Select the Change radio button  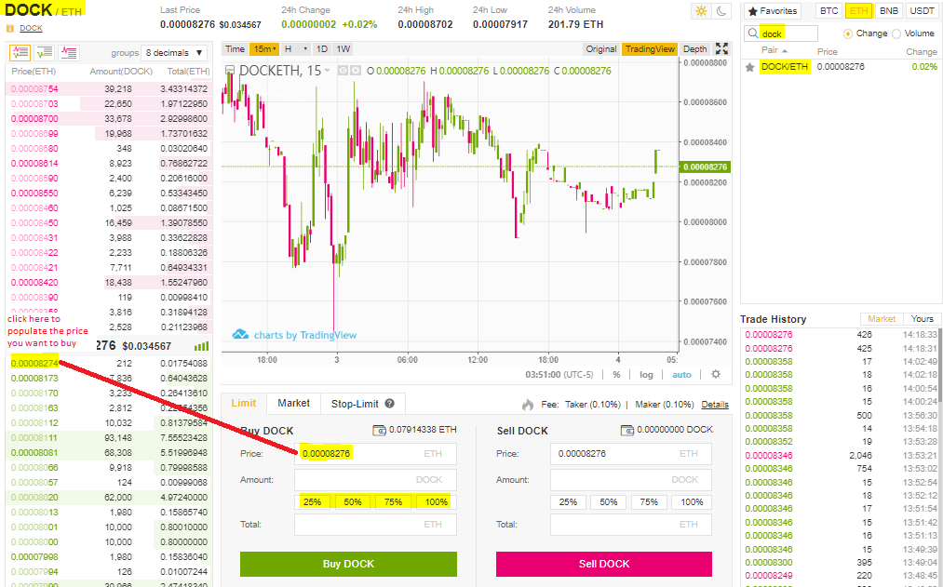(x=848, y=33)
